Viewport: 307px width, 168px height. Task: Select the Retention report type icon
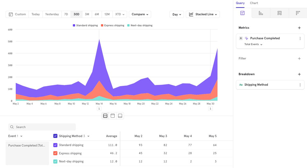(x=298, y=13)
